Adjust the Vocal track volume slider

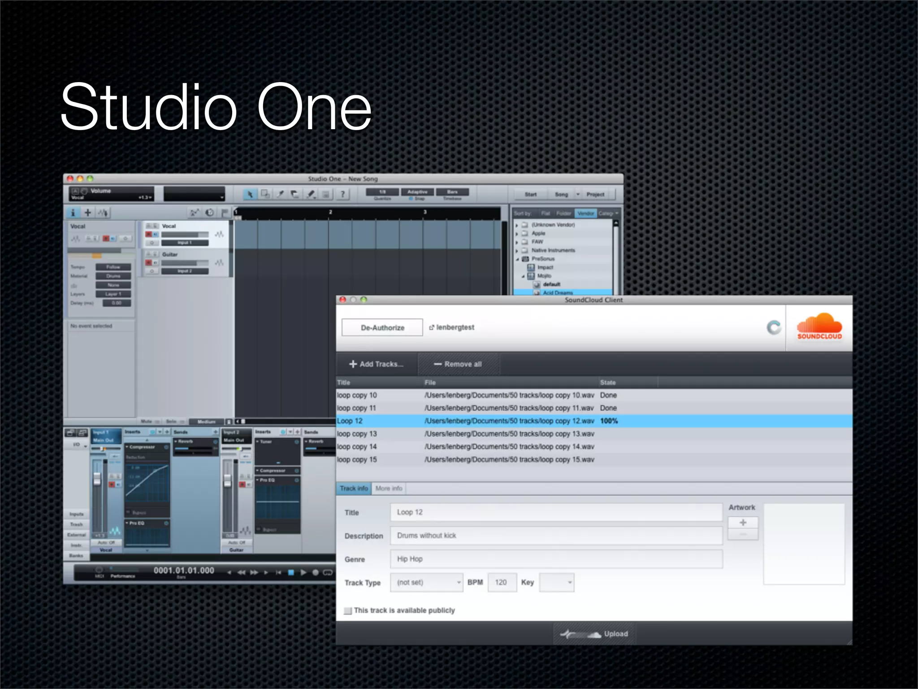tap(185, 235)
